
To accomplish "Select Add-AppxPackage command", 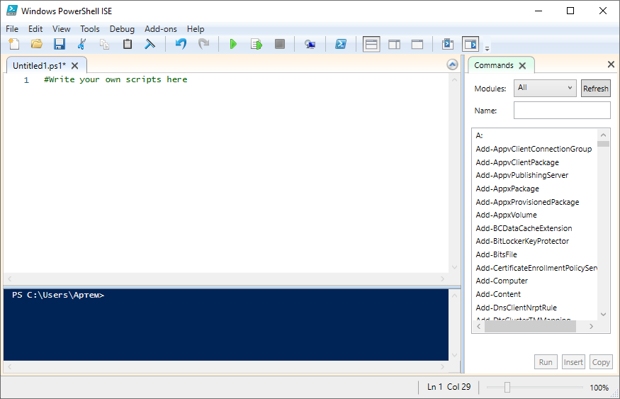I will coord(507,189).
